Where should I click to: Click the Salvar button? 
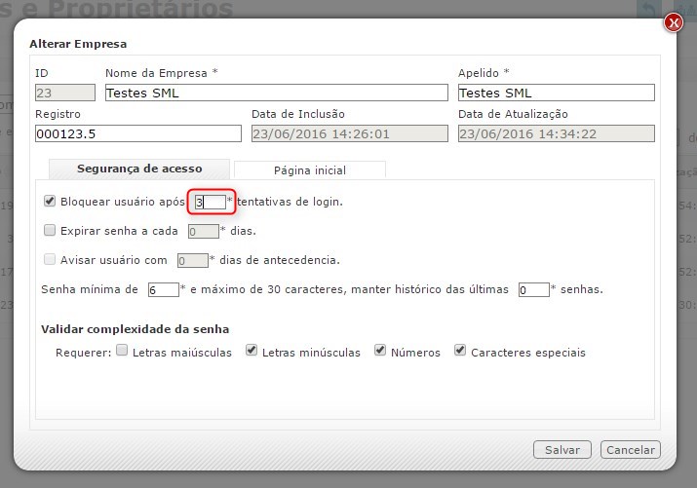point(562,449)
